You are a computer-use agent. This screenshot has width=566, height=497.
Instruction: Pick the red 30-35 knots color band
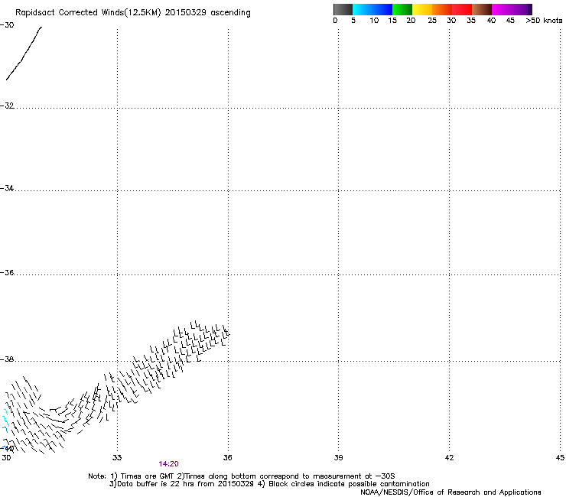click(462, 9)
